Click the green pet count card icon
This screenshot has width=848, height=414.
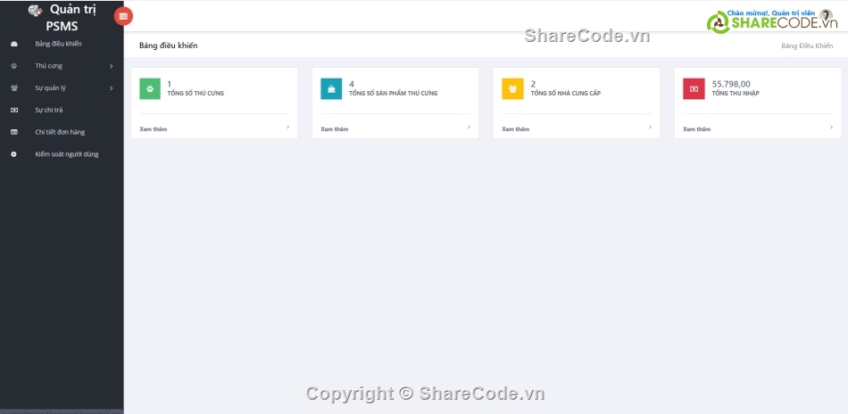pyautogui.click(x=150, y=88)
